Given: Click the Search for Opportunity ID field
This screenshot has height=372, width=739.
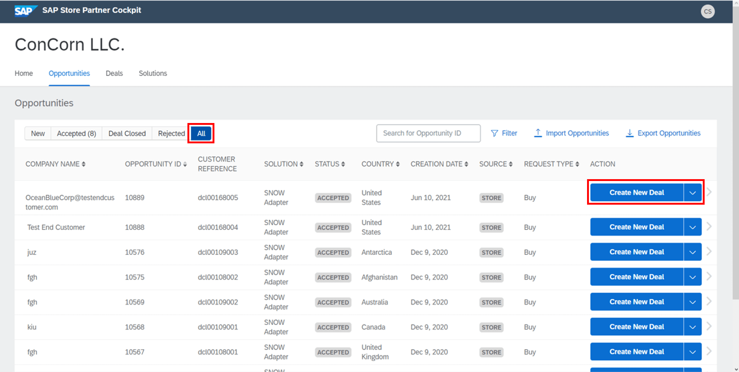Looking at the screenshot, I should pos(428,133).
